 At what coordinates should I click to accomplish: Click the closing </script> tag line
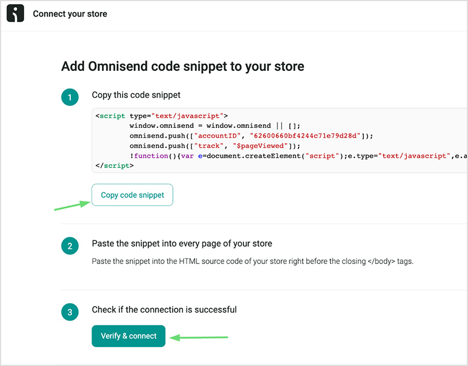point(115,166)
